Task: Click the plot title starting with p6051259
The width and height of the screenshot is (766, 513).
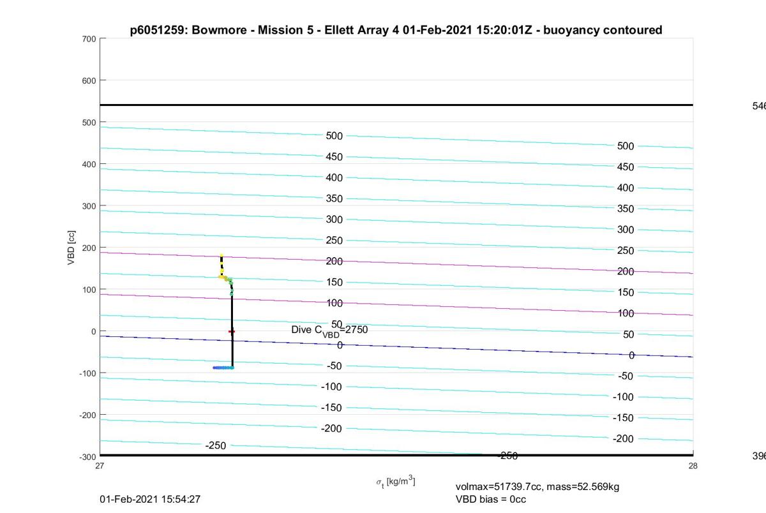Action: [396, 30]
